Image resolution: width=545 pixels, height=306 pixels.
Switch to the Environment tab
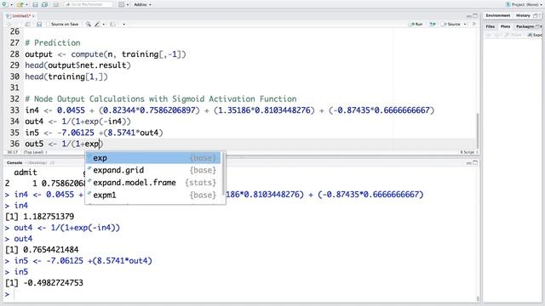(497, 15)
